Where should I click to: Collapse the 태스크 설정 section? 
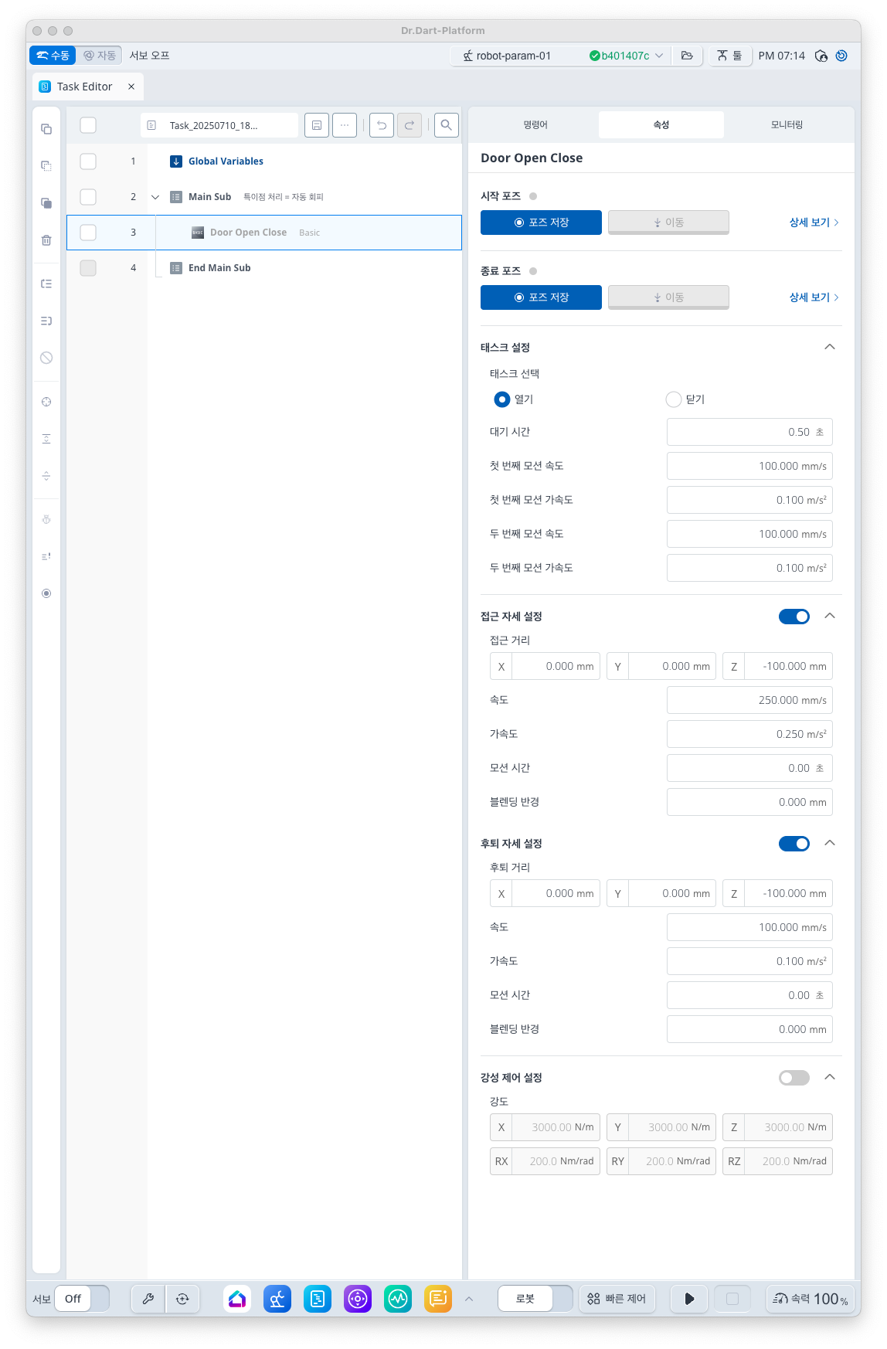pos(830,347)
